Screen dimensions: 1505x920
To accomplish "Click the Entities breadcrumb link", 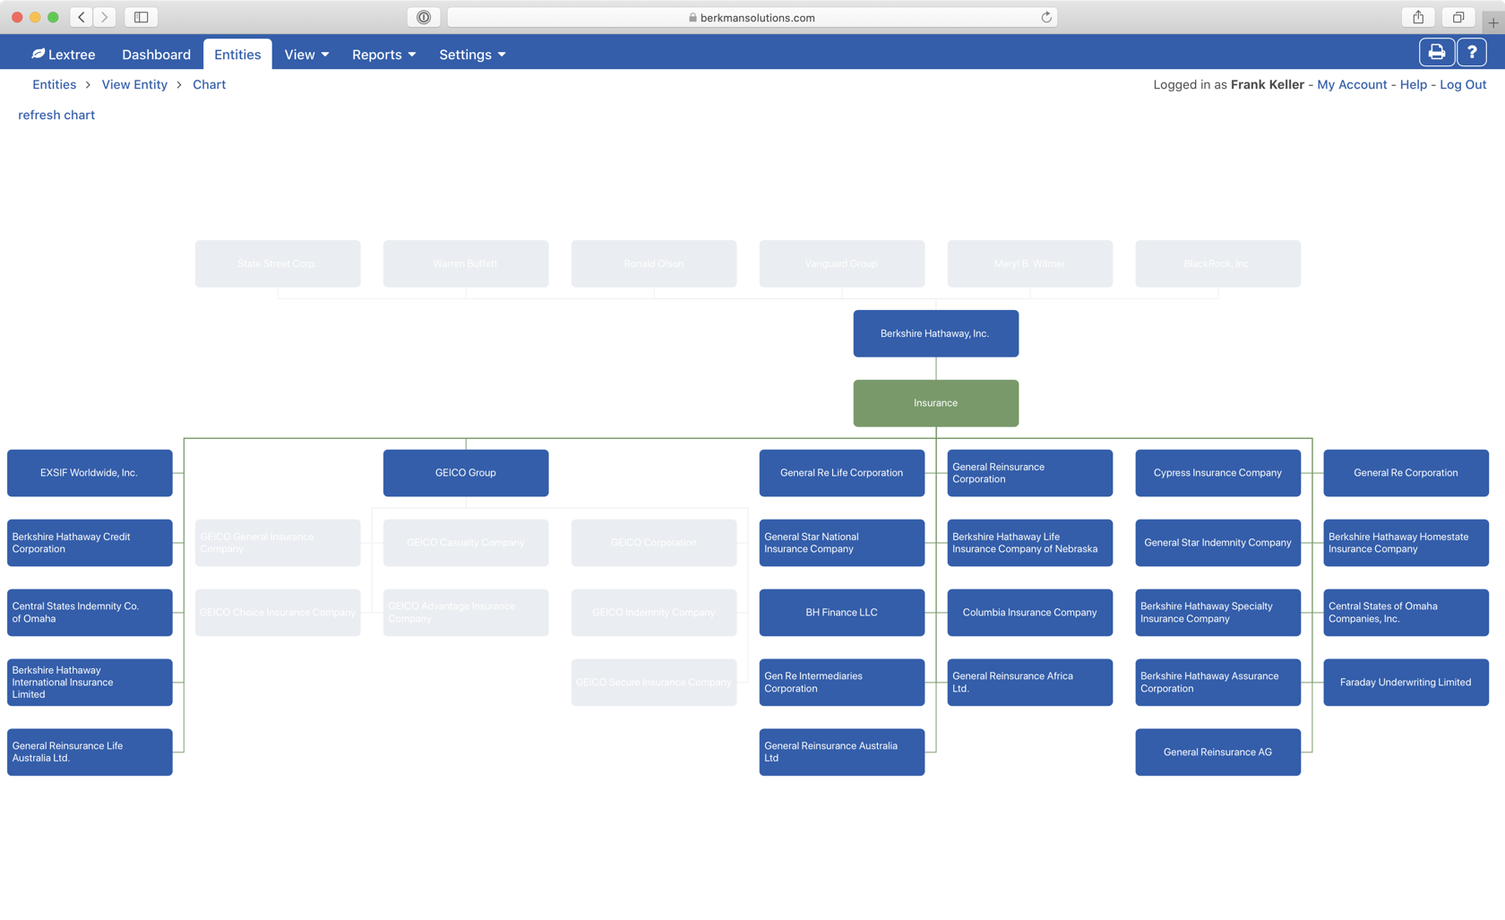I will [54, 84].
